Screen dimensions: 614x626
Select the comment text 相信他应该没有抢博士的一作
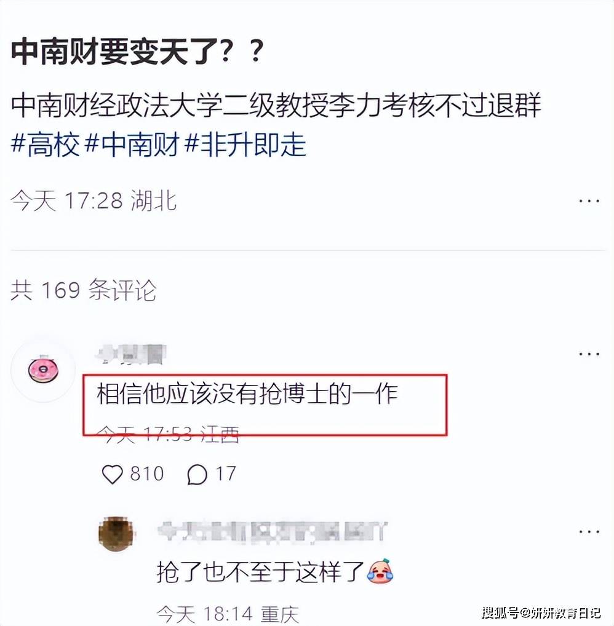pos(247,394)
